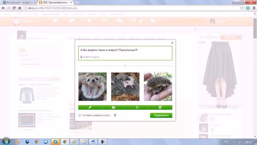Open Microsoft Word from the taskbar
The image size is (257, 145).
tap(93, 142)
